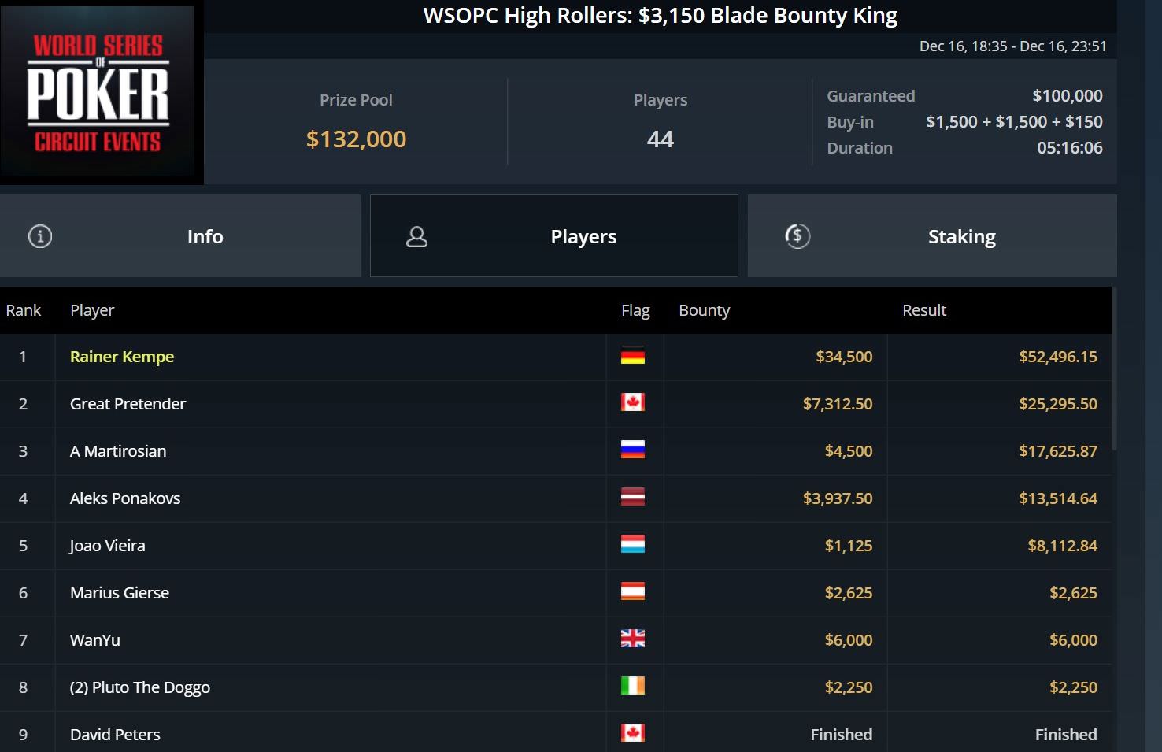Click the Bounty column header
1162x752 pixels.
coord(704,310)
